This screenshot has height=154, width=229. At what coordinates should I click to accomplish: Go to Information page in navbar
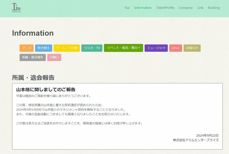[143, 8]
